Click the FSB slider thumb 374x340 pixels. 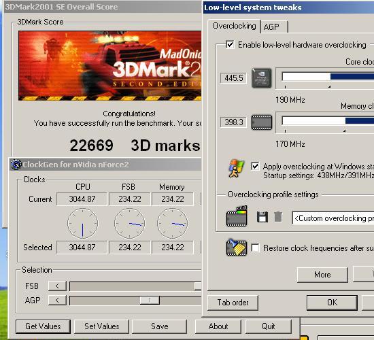tap(198, 286)
